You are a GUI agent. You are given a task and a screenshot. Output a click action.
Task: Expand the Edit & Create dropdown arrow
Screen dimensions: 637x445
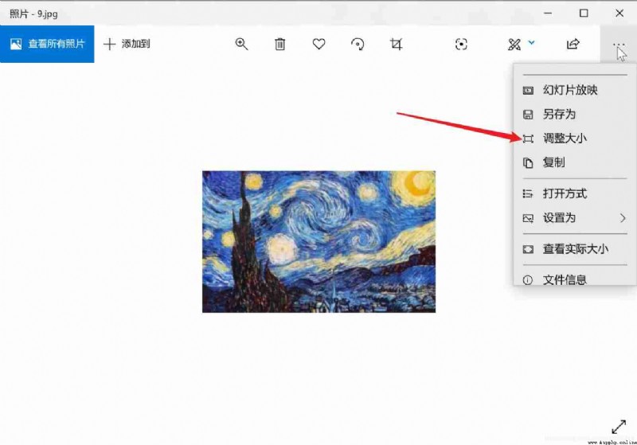coord(531,42)
